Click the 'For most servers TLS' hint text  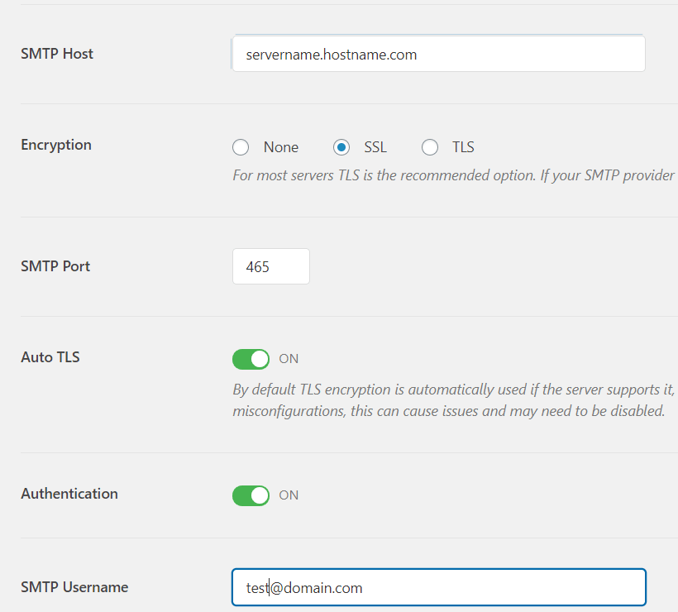[454, 175]
